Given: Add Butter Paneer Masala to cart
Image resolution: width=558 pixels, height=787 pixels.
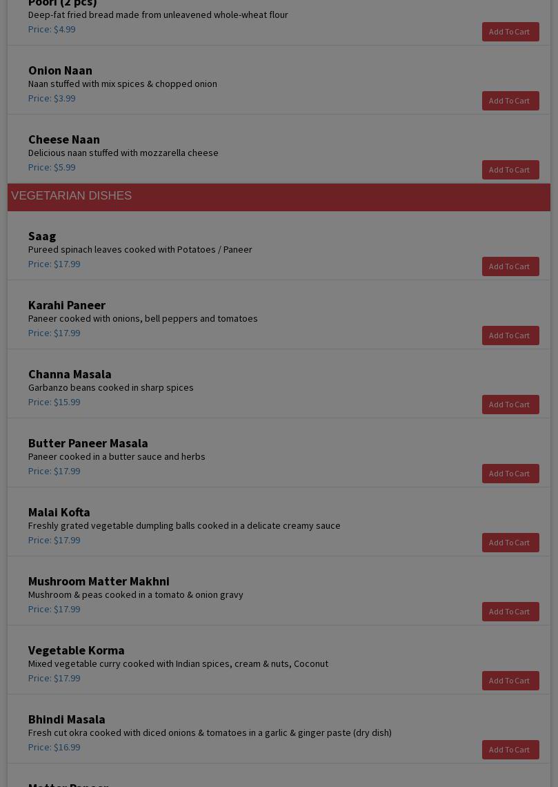Looking at the screenshot, I should click(510, 474).
